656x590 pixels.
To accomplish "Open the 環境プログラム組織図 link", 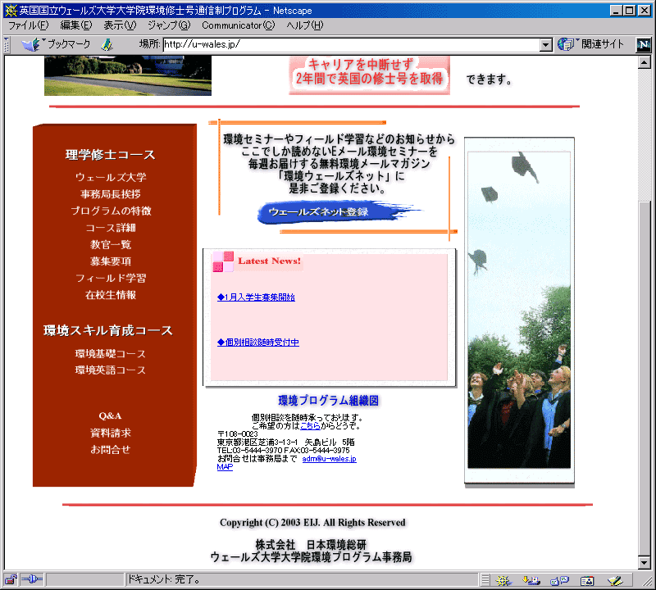I will [329, 401].
